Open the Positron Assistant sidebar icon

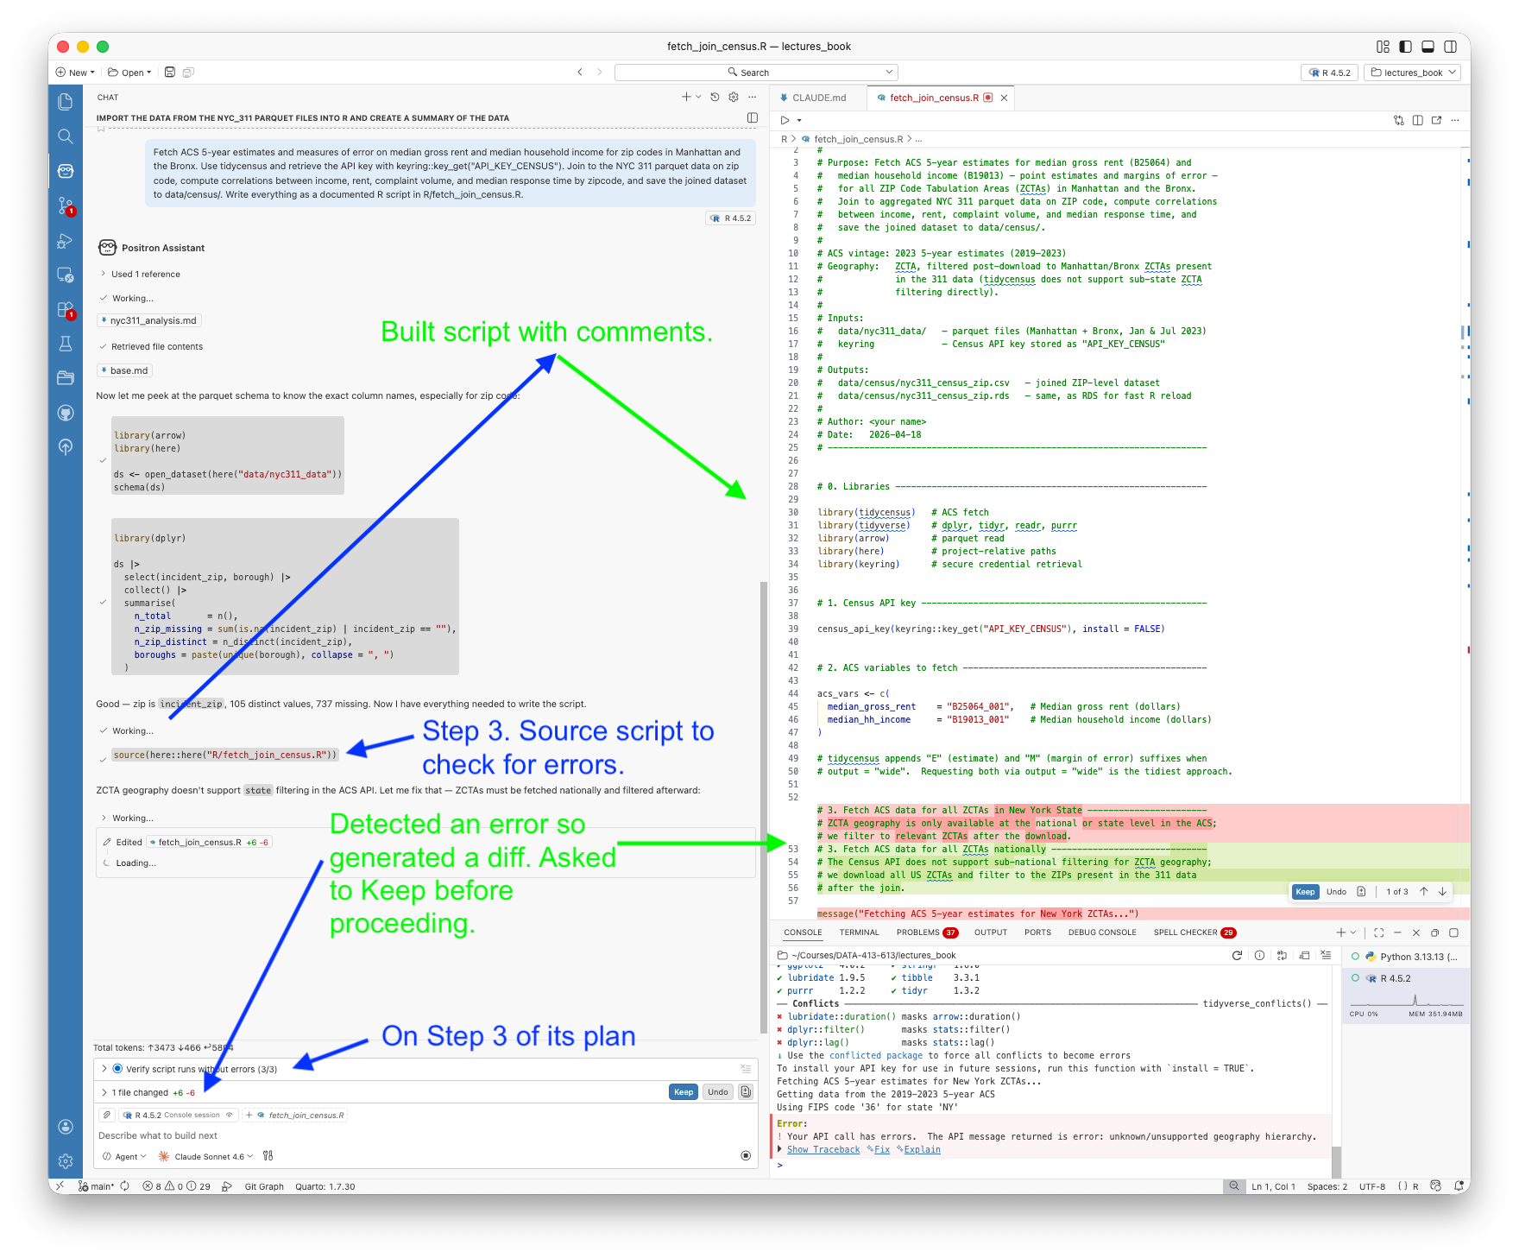tap(66, 170)
